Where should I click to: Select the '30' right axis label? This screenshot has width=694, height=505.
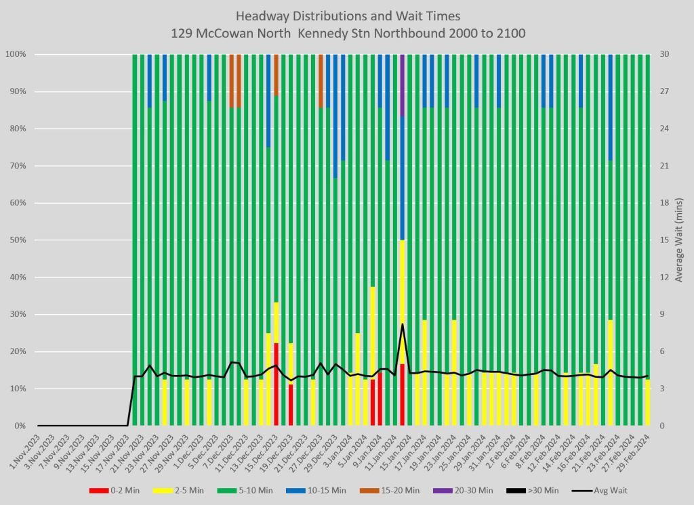664,54
